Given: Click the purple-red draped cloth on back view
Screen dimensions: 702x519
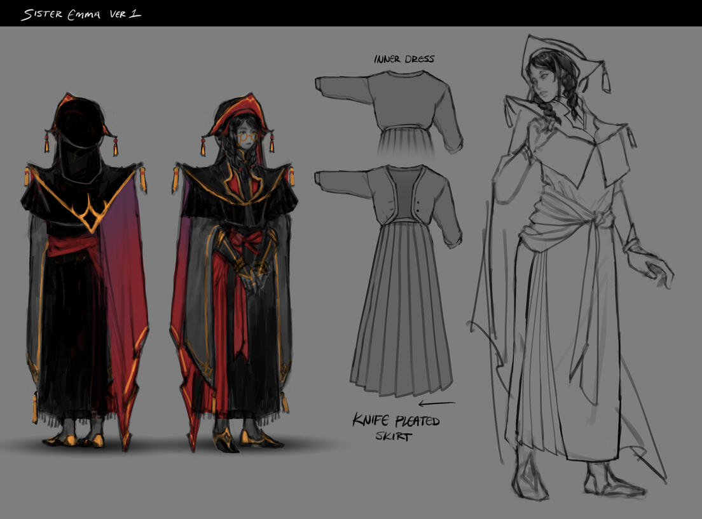Looking at the screenshot, I should 124,267.
